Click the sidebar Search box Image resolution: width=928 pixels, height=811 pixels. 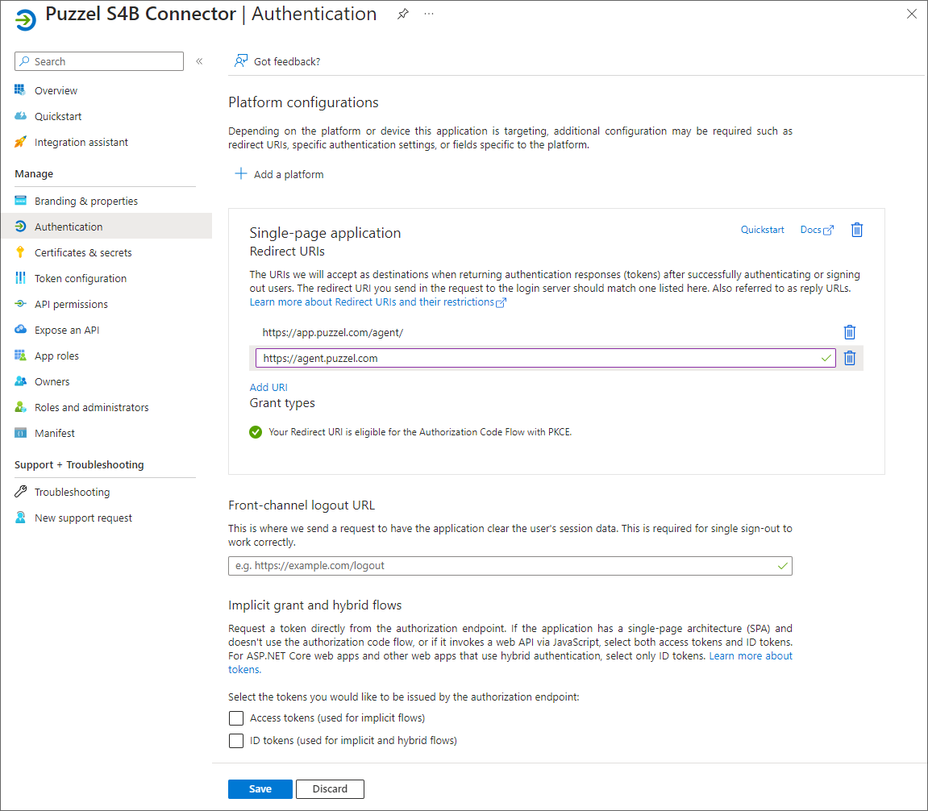pos(100,61)
